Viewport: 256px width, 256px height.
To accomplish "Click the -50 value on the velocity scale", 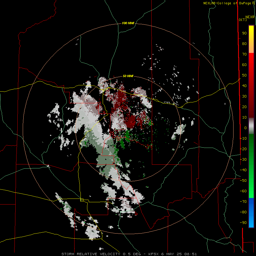I will click(x=243, y=181).
